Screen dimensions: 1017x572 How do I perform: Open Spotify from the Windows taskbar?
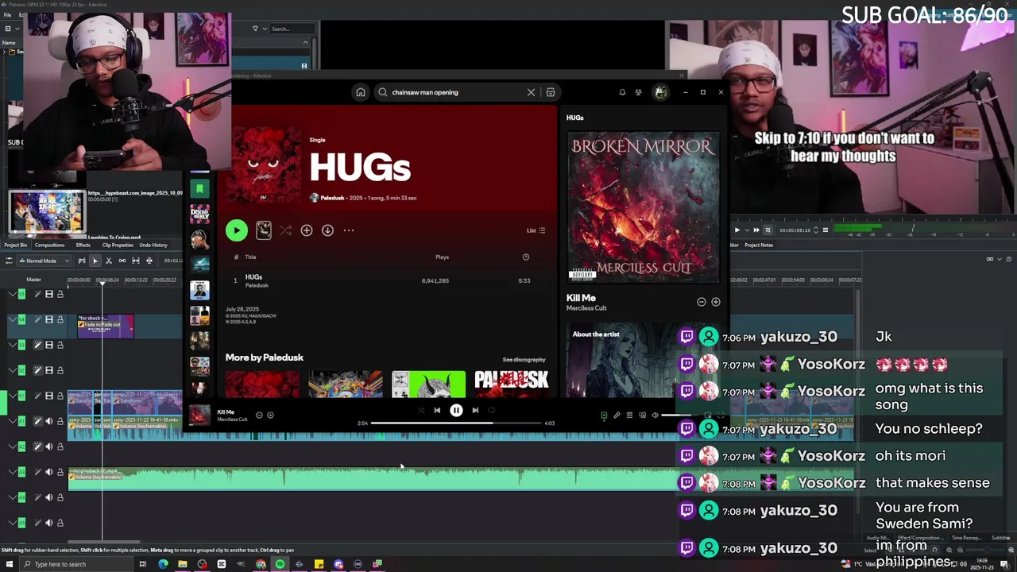pos(280,564)
